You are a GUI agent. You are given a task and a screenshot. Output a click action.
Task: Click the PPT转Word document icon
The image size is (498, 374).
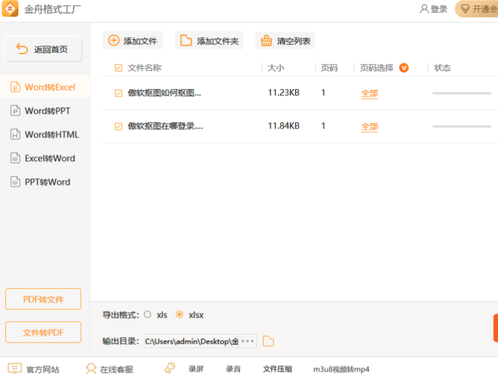click(16, 182)
